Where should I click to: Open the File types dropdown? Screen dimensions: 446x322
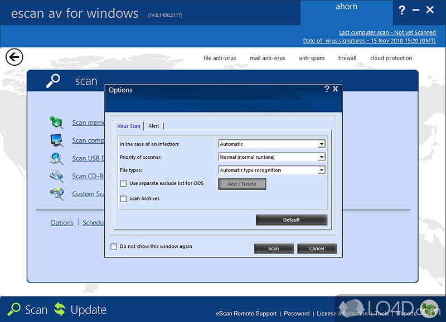click(321, 170)
